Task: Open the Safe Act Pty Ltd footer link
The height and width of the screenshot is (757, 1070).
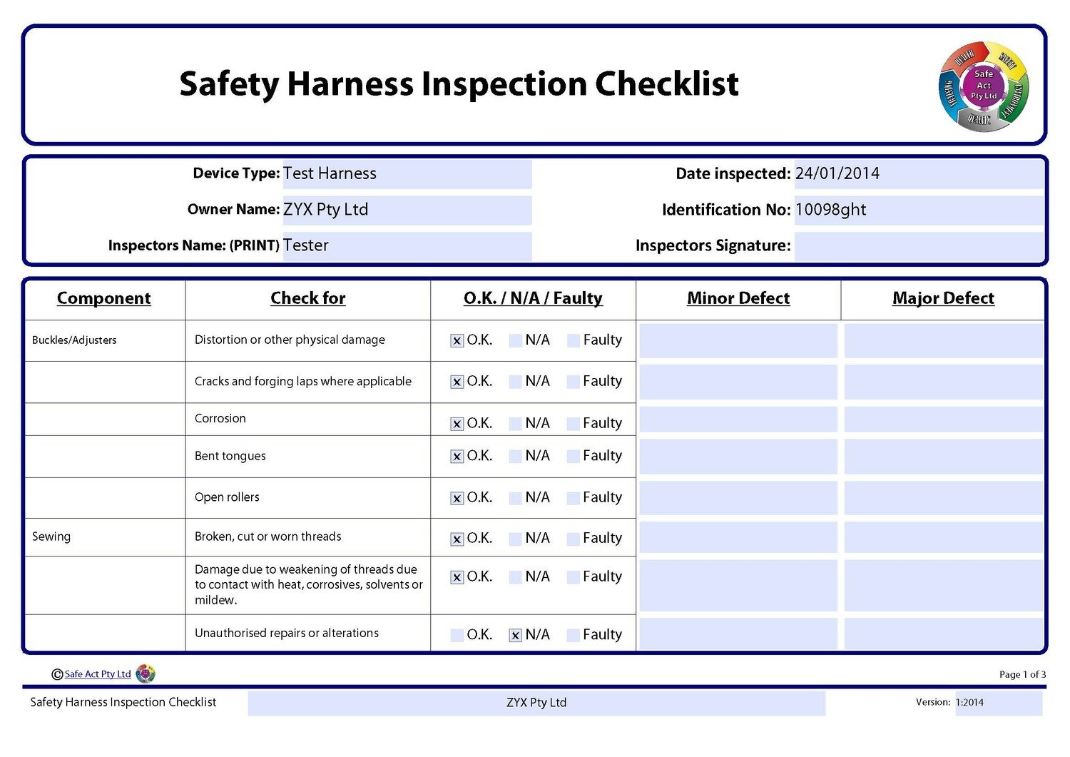Action: [x=98, y=674]
